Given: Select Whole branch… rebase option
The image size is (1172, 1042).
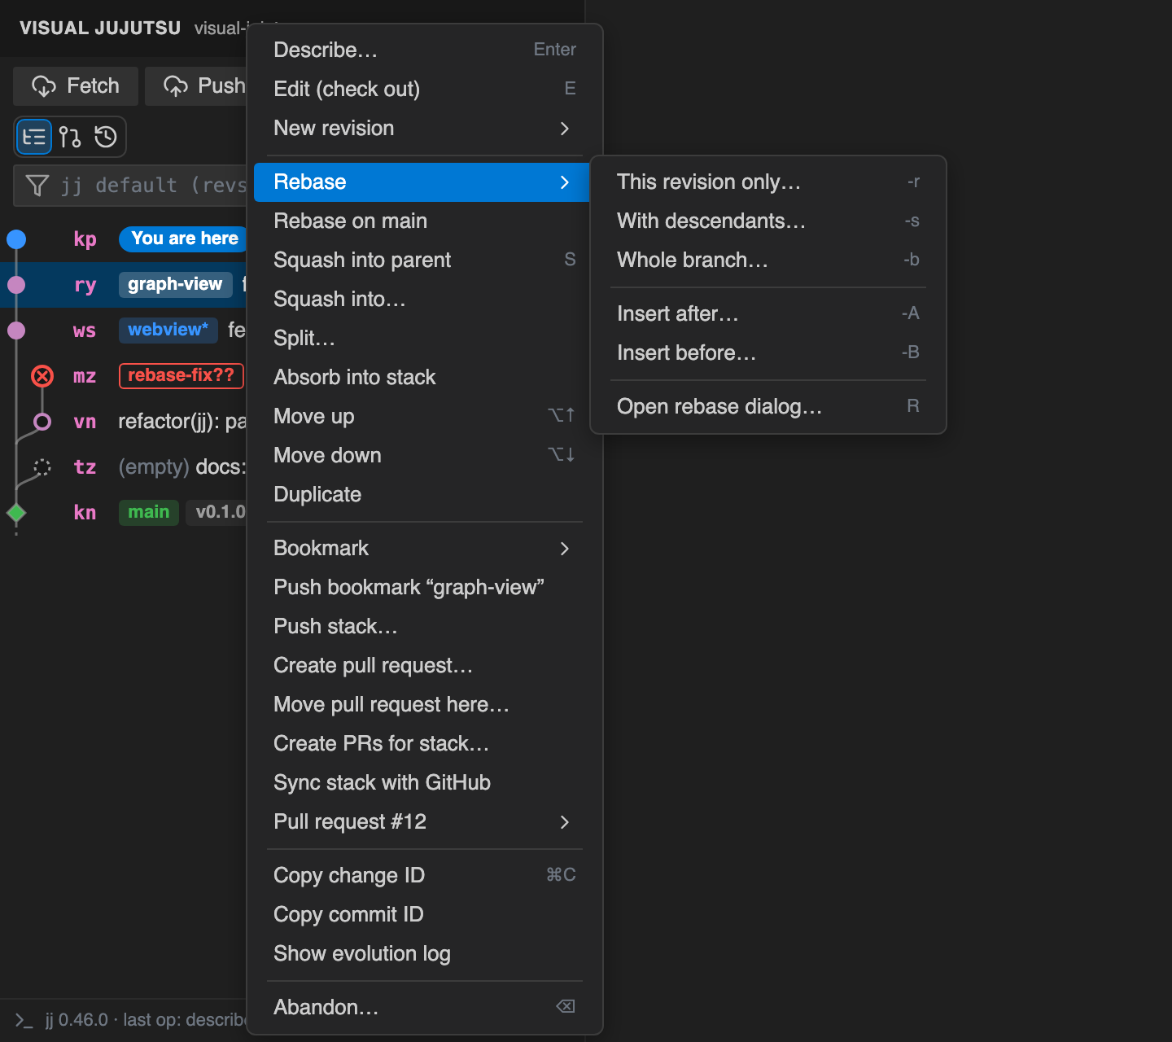Looking at the screenshot, I should coord(768,260).
